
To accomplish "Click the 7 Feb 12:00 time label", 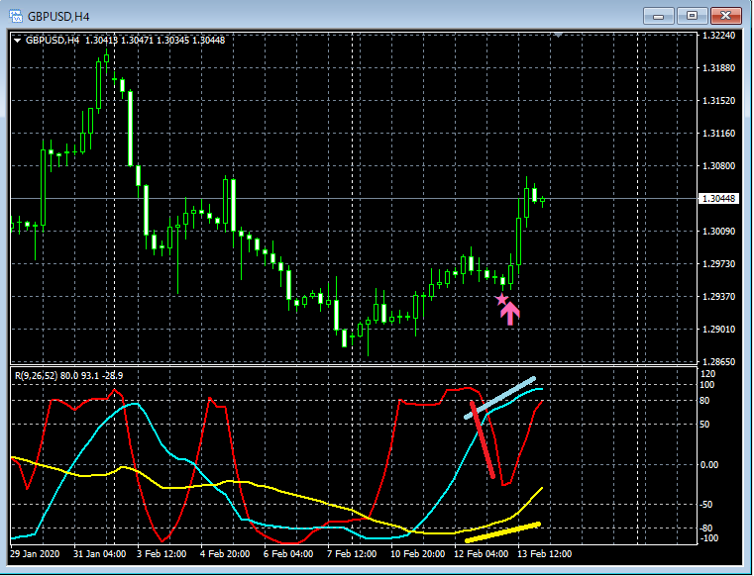I will tap(352, 554).
